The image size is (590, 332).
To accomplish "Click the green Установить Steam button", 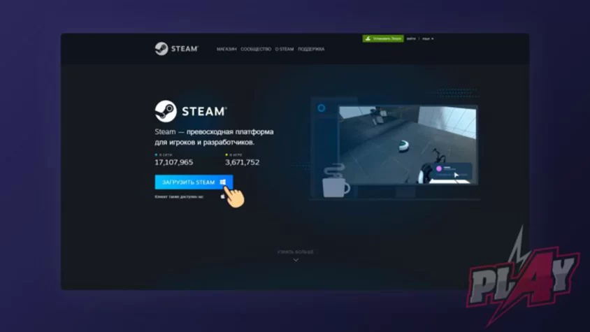I will coord(383,38).
